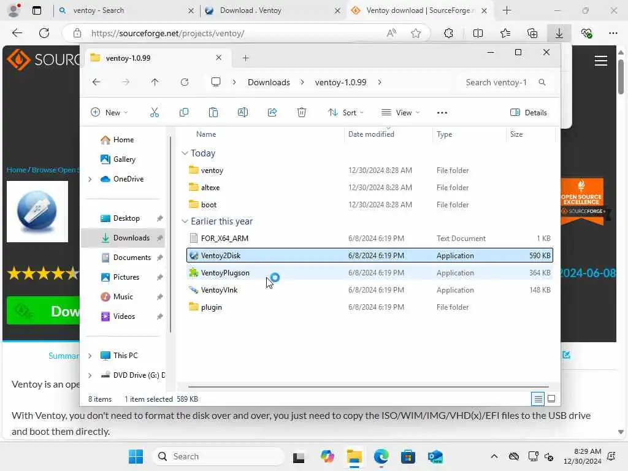Open Windows Start menu on taskbar
Screen dimensions: 628x471
(136, 456)
